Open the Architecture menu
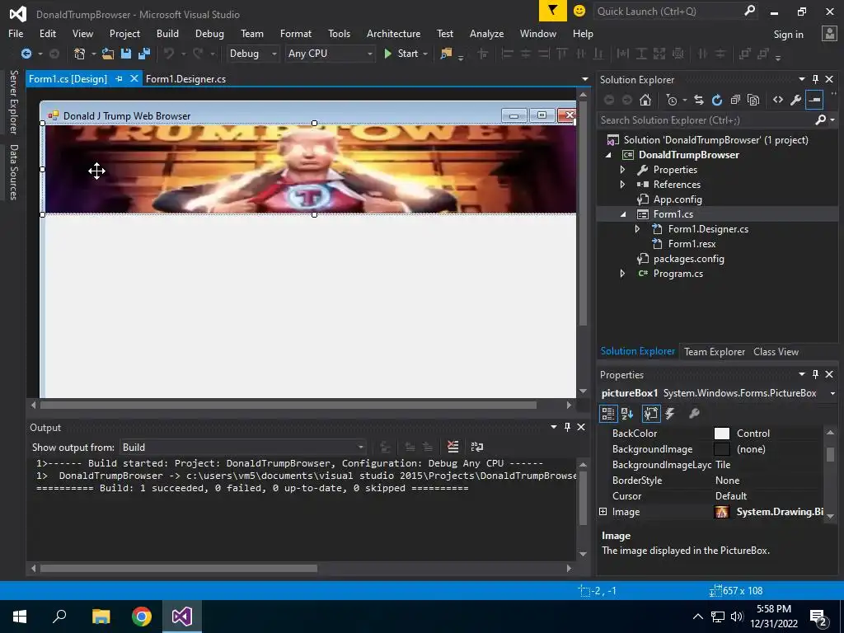The width and height of the screenshot is (844, 633). point(393,33)
